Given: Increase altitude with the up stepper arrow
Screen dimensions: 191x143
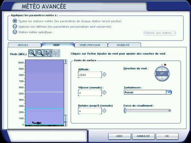Looking at the screenshot, I should [104, 73].
